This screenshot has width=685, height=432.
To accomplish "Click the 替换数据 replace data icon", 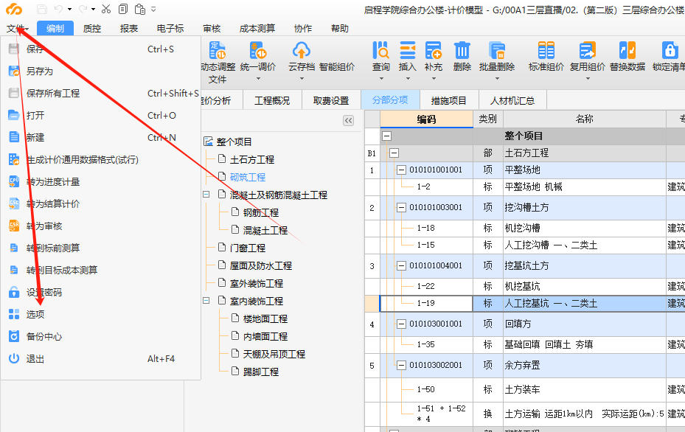I will tap(627, 51).
